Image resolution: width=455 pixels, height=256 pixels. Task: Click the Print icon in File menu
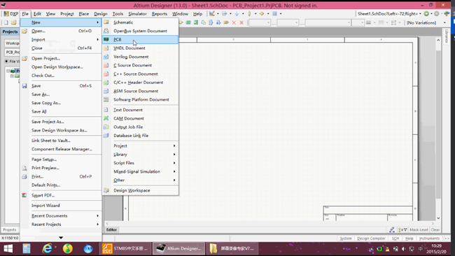click(24, 176)
